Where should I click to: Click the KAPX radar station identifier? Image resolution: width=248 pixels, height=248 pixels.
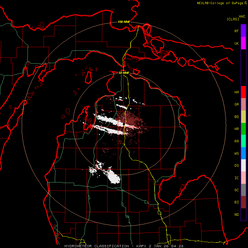pyautogui.click(x=142, y=246)
